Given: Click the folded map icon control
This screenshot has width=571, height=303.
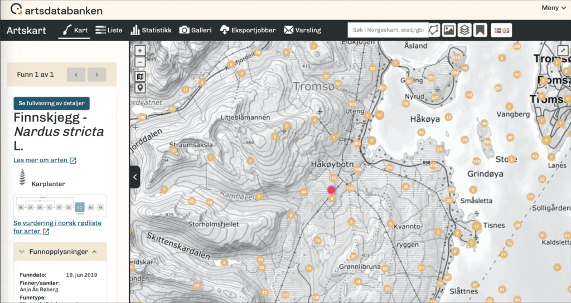Looking at the screenshot, I should pyautogui.click(x=140, y=76).
